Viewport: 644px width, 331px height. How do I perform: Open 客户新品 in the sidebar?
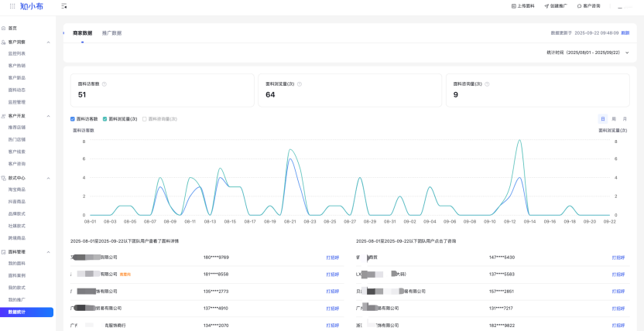tap(17, 77)
